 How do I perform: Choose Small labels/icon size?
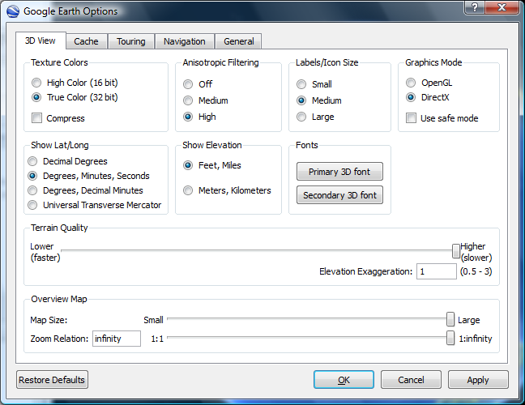(314, 84)
